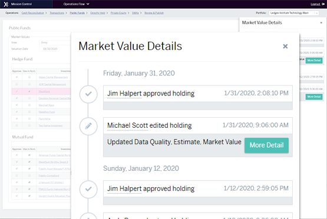Screen dimensions: 327x219
Task: Go to Cash Reconciliation step
Action: [33, 13]
